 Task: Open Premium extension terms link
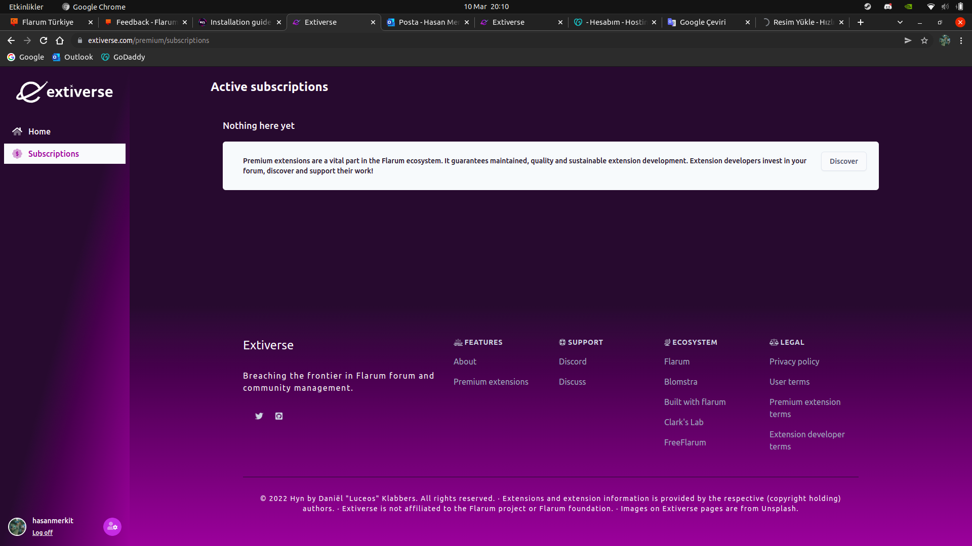pyautogui.click(x=805, y=408)
